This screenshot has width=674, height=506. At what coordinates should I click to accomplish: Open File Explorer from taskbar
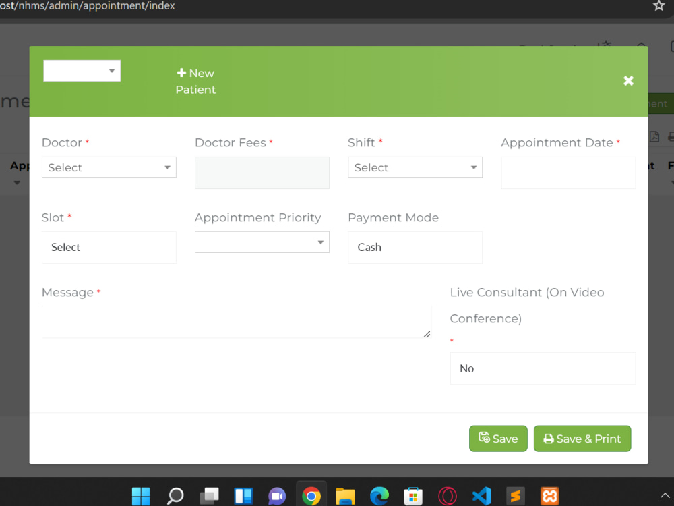click(x=345, y=496)
